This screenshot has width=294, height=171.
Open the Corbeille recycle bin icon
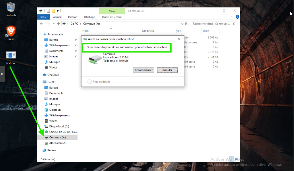pos(11,8)
